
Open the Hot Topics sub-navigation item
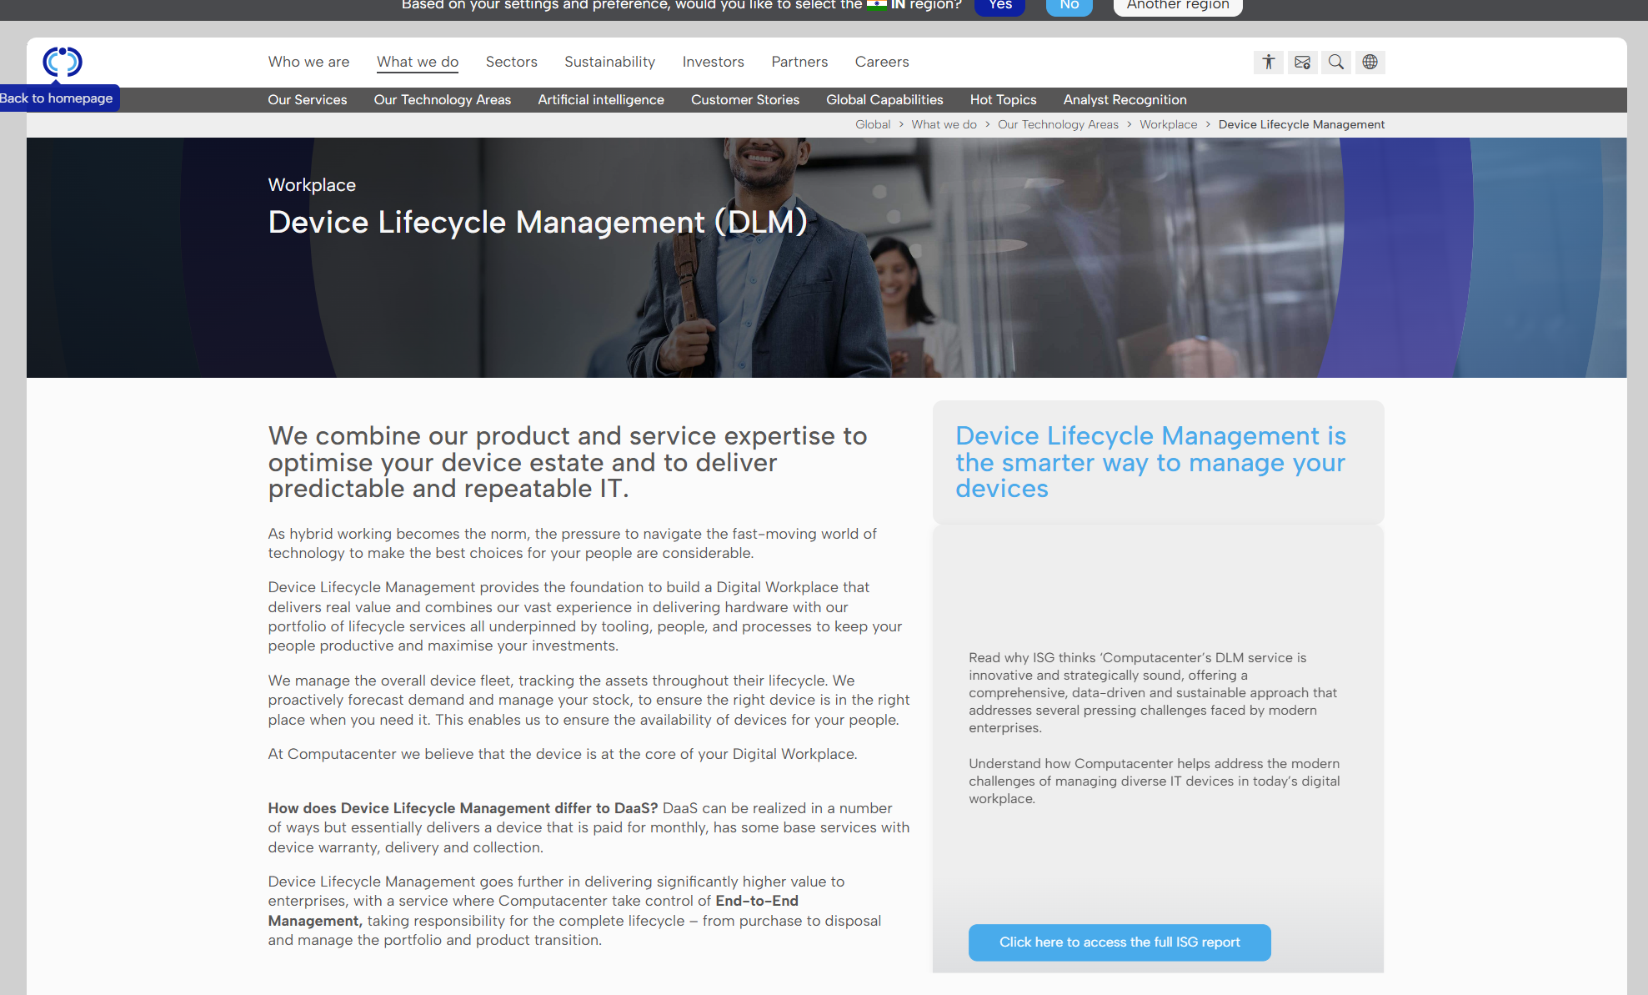1004,100
